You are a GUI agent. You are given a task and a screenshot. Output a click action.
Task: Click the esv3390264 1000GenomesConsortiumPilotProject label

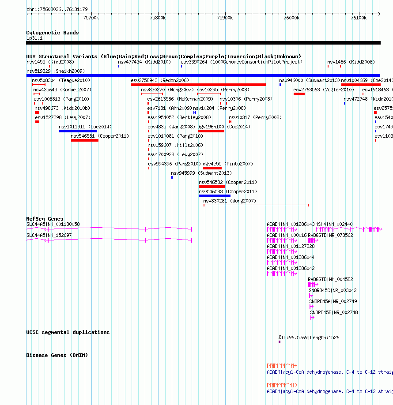point(242,62)
